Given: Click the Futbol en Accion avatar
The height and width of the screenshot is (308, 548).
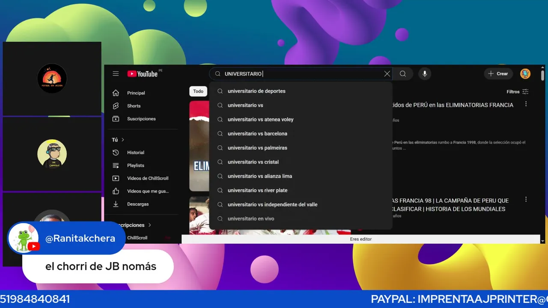Looking at the screenshot, I should (x=52, y=78).
